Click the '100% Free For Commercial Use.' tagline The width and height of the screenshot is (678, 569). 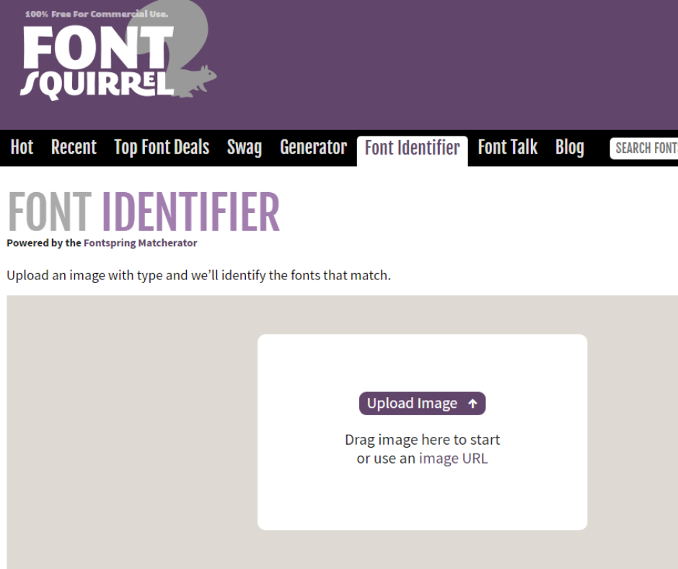[x=97, y=14]
